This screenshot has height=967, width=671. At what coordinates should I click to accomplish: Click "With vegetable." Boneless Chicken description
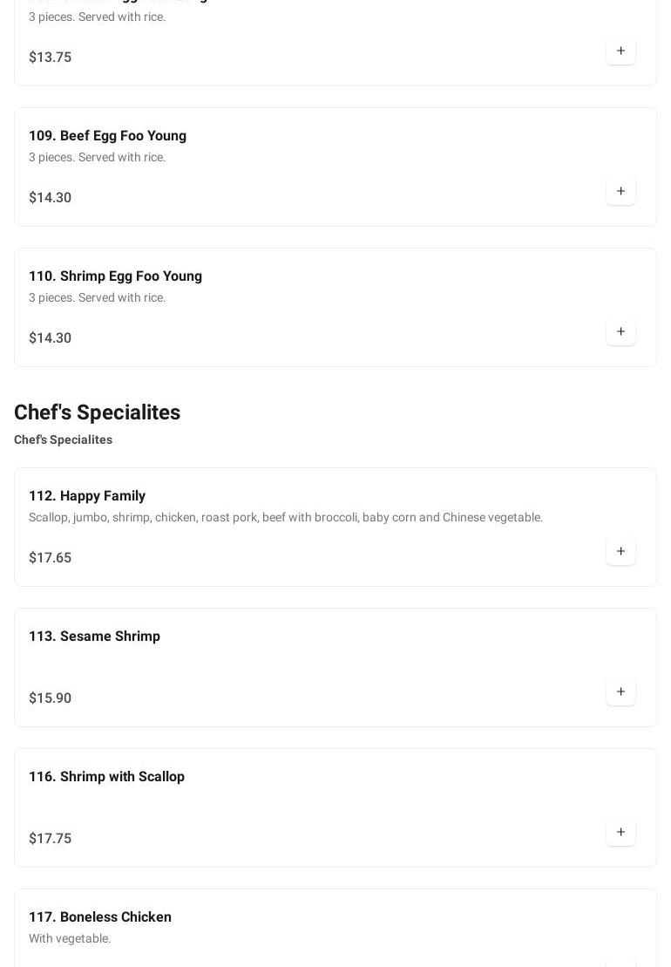tap(70, 939)
